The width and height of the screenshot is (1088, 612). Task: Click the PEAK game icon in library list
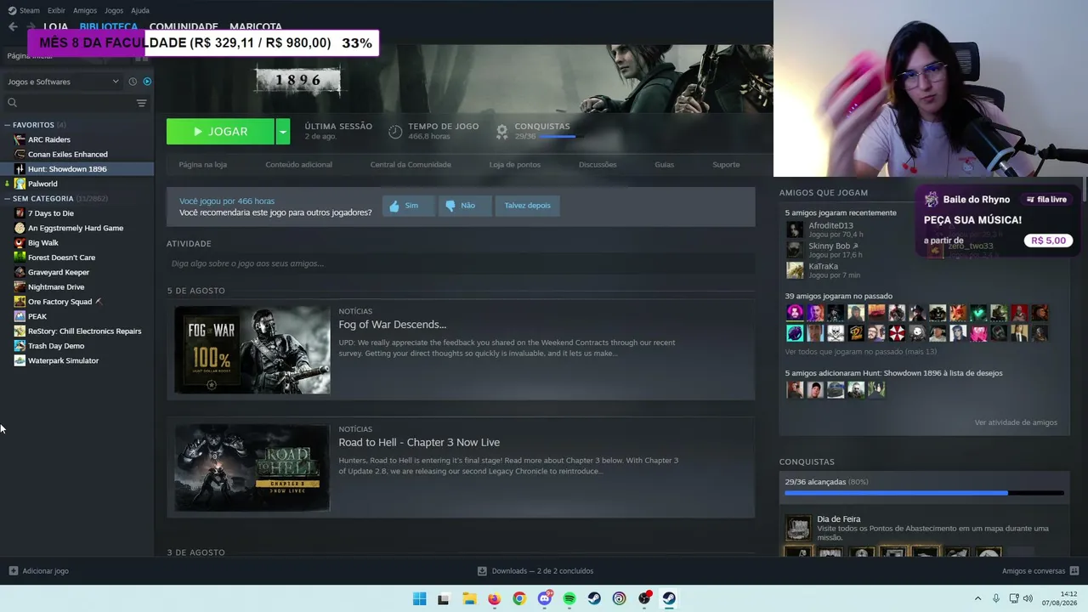(20, 316)
